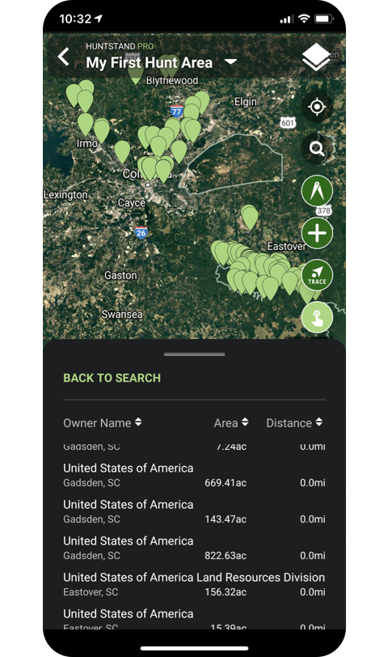
Task: Open the map layers icon
Action: tap(316, 57)
